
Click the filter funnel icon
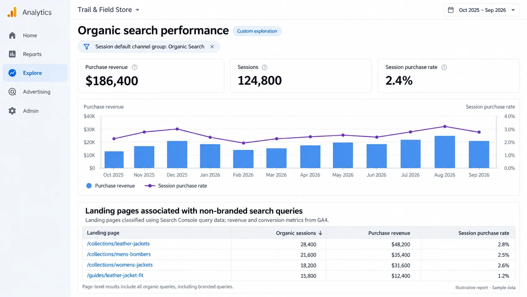(87, 47)
